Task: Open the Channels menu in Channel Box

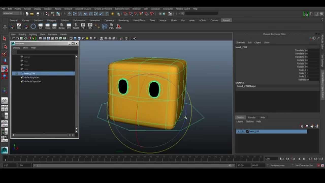Action: pyautogui.click(x=240, y=42)
